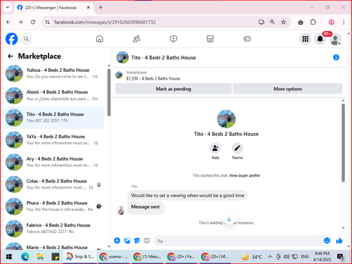Open site information icon in address bar

[48, 22]
